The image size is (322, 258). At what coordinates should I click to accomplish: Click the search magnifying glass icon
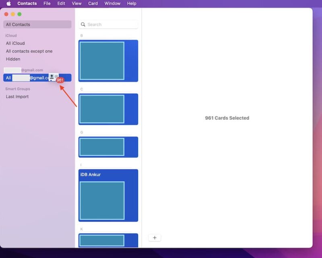pos(83,25)
